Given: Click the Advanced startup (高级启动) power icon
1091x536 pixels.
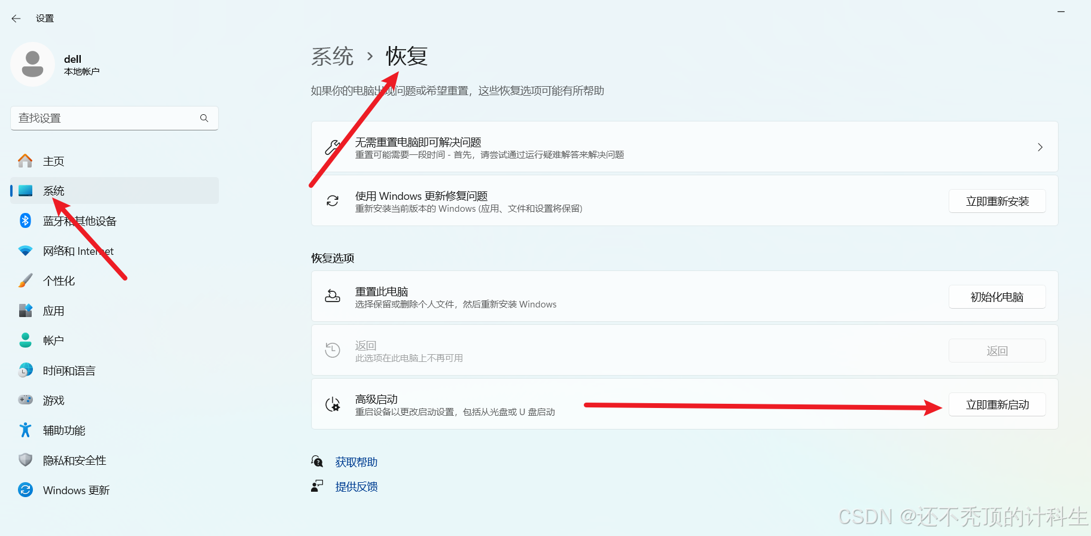Looking at the screenshot, I should click(x=333, y=404).
